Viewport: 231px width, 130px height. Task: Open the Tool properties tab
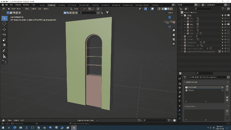180,79
